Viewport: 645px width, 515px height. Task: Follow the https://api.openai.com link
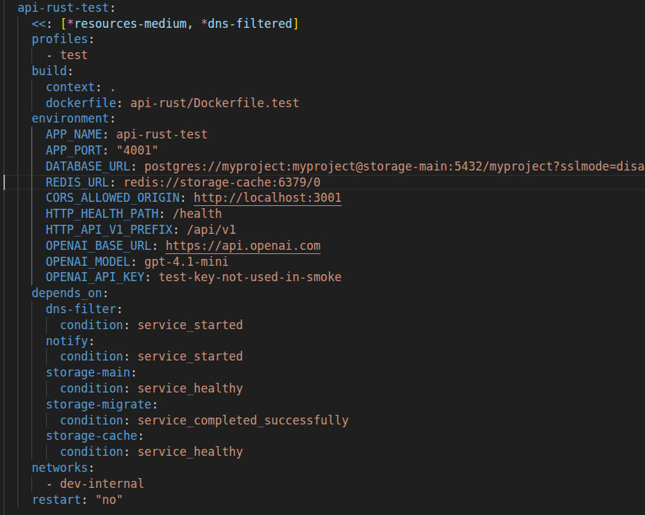(242, 246)
